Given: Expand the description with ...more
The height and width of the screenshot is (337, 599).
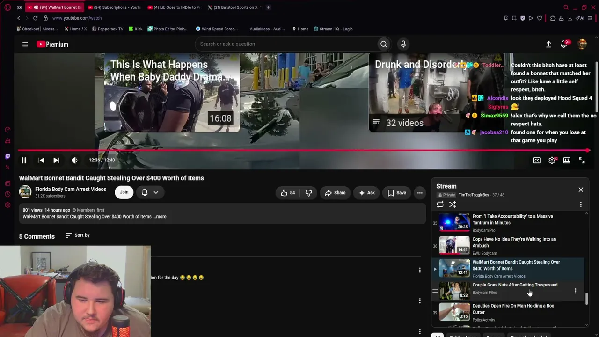Looking at the screenshot, I should [160, 217].
